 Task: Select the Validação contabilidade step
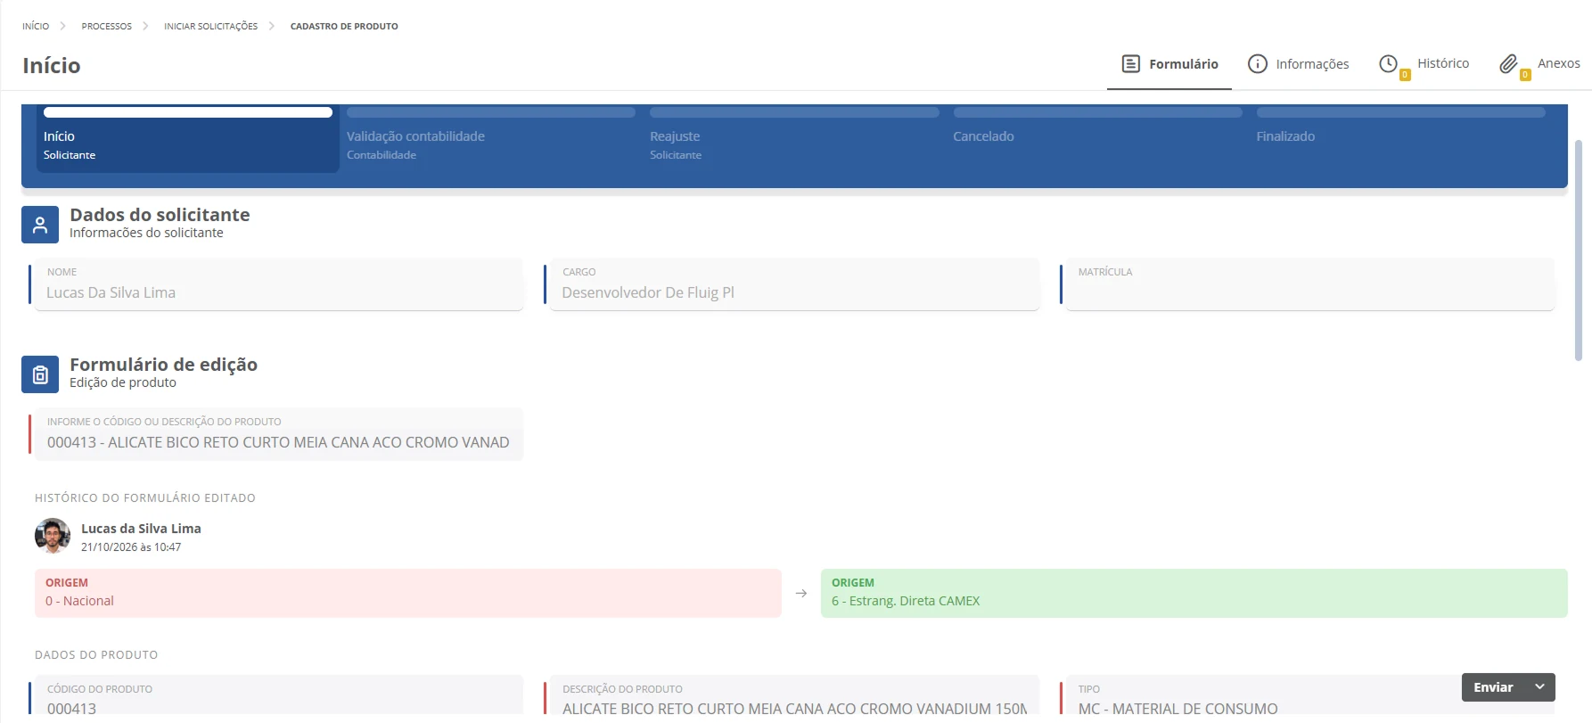click(490, 137)
